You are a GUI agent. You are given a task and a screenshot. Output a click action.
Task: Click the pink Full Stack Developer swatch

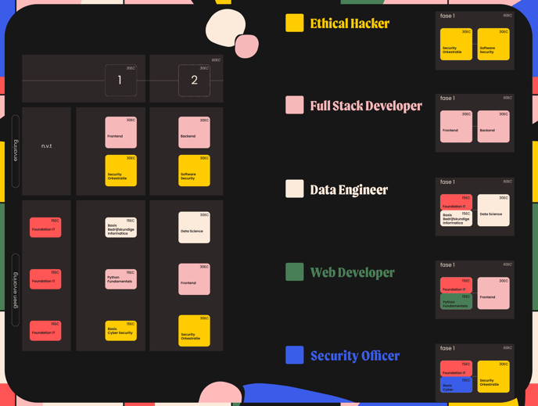[x=294, y=105]
